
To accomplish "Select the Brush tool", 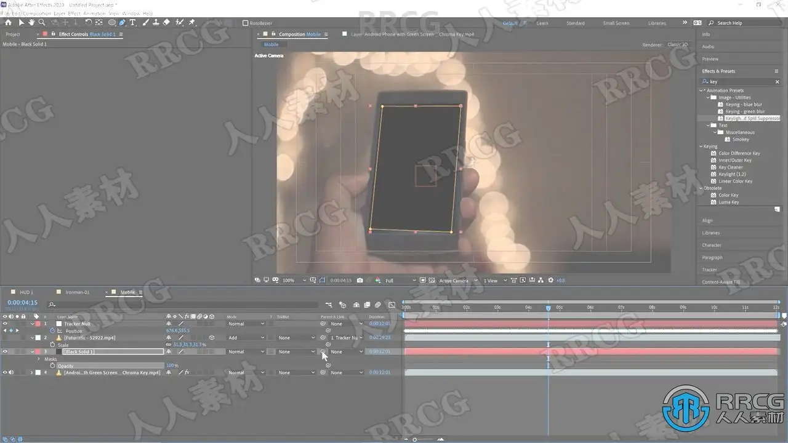I will [145, 23].
